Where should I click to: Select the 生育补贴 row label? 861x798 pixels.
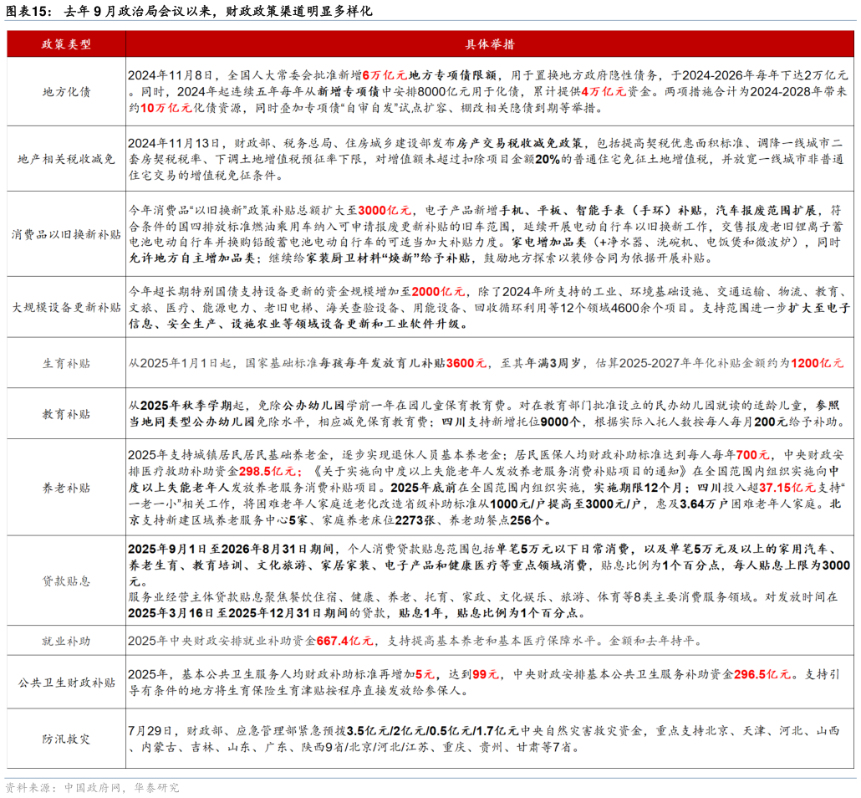tap(66, 363)
